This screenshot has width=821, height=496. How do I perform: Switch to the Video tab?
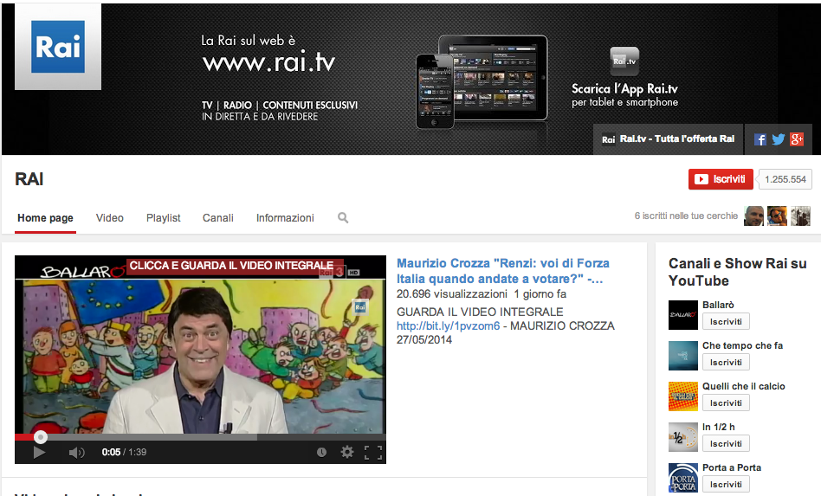click(x=109, y=218)
